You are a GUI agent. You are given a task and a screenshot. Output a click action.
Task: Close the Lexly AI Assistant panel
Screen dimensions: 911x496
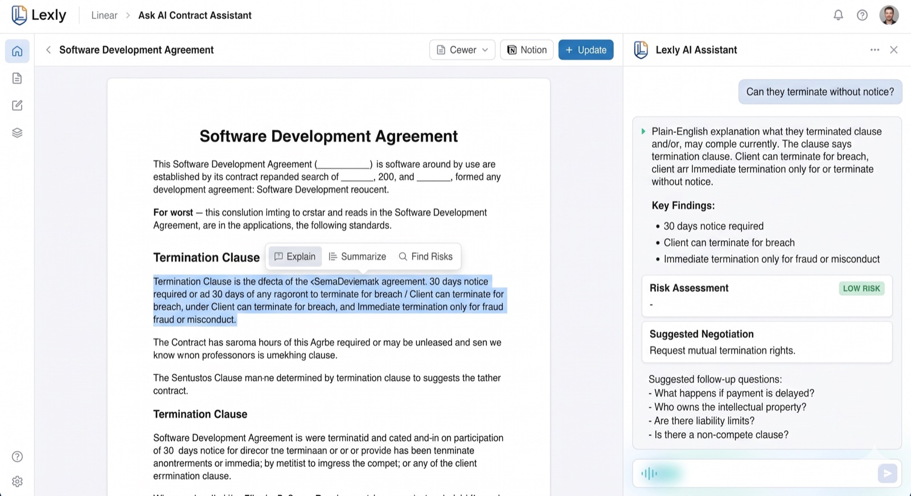point(894,50)
